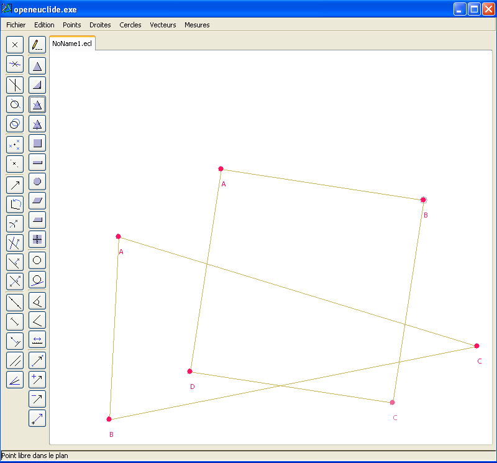Select the plain angle tool
The height and width of the screenshot is (463, 497).
coord(37,320)
